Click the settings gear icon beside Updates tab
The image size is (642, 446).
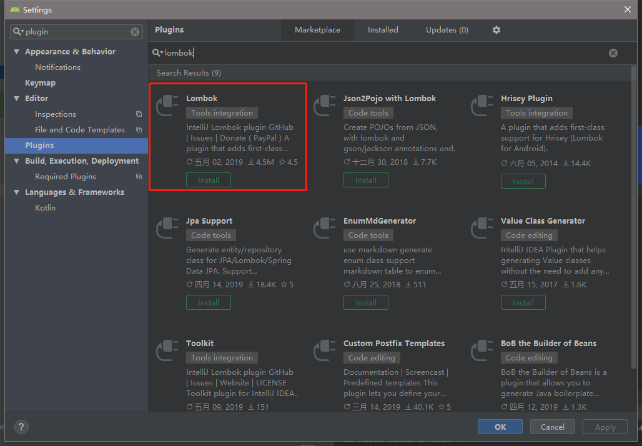coord(496,29)
